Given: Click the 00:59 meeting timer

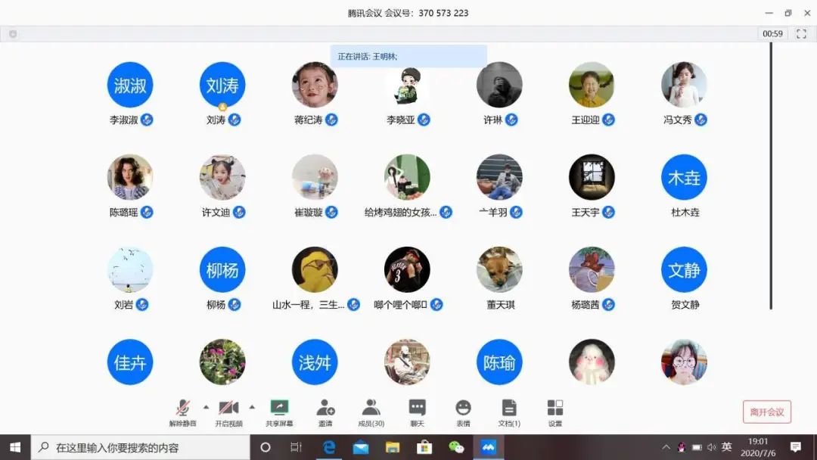Looking at the screenshot, I should (x=772, y=34).
